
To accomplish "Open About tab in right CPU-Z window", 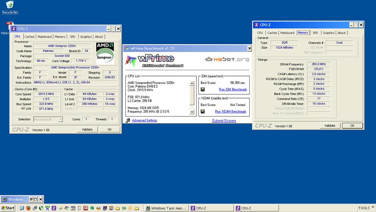I will click(341, 33).
